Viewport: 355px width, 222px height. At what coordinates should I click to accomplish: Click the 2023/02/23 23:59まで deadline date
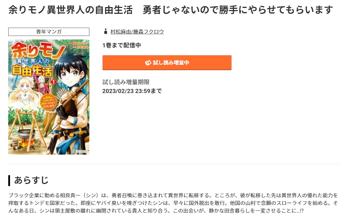tap(132, 91)
